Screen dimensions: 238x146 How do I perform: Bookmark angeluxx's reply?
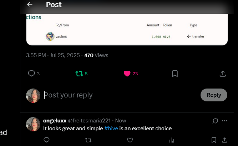pos(214,140)
